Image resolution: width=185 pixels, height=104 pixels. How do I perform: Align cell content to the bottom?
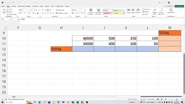tap(48, 10)
